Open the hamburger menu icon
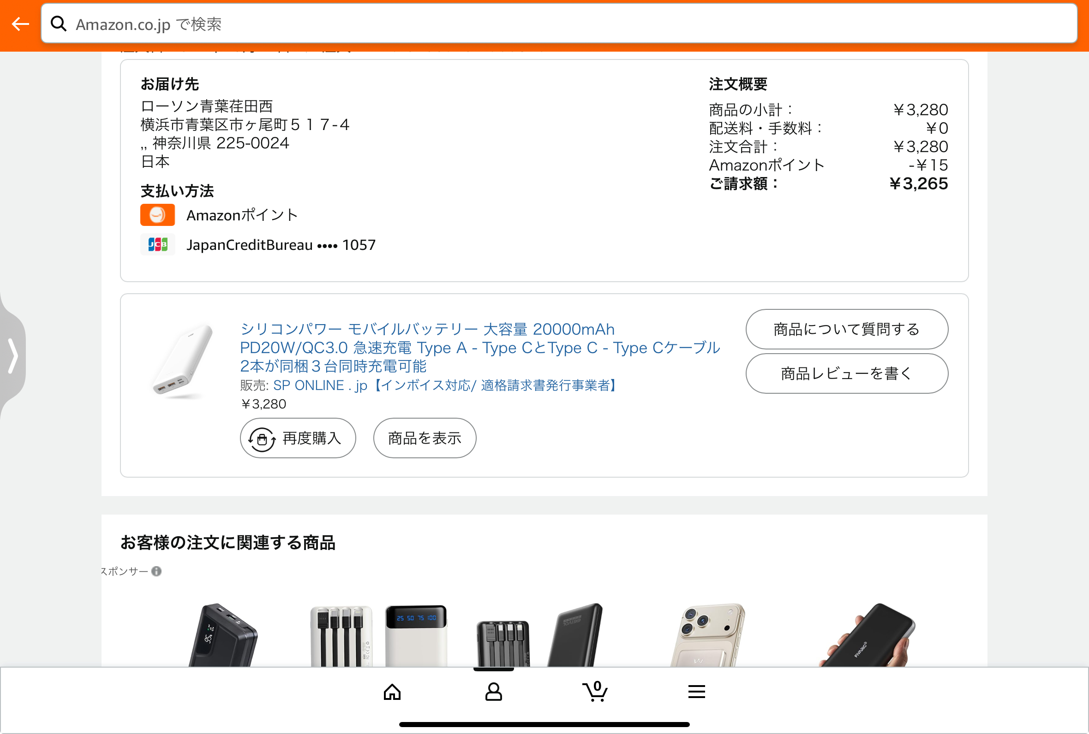Viewport: 1089px width, 734px height. pos(696,692)
